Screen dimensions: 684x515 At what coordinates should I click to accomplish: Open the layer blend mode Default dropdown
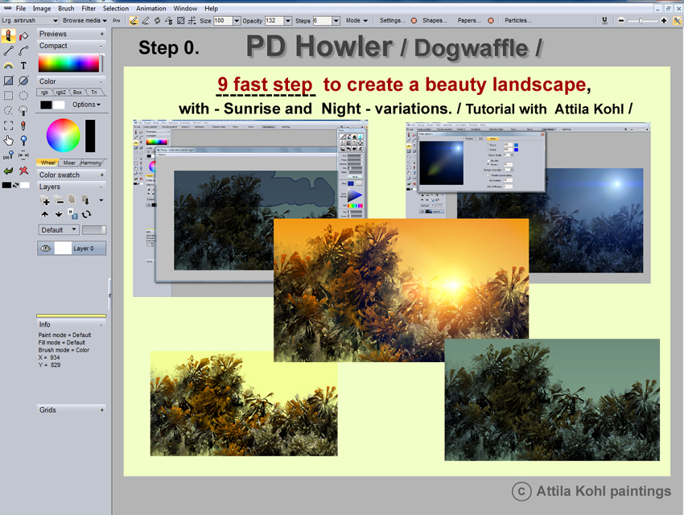[59, 230]
